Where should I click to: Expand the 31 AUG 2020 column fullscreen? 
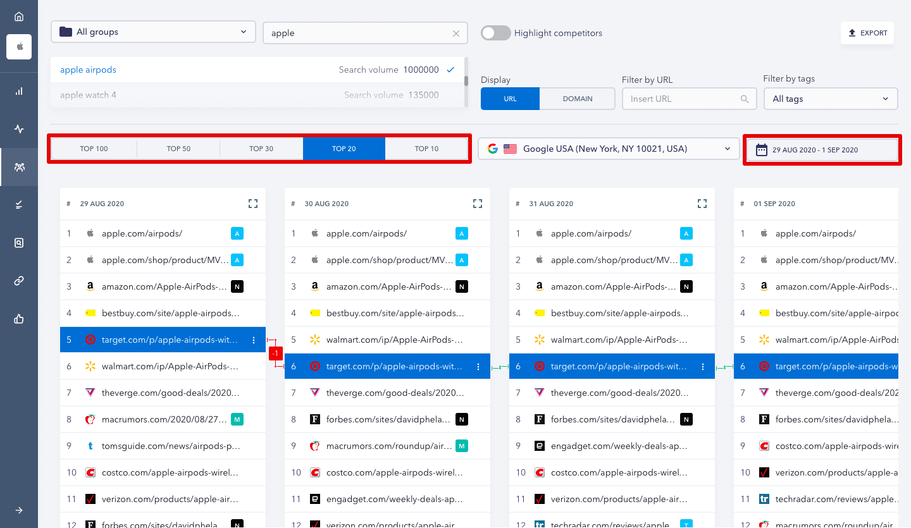point(702,204)
